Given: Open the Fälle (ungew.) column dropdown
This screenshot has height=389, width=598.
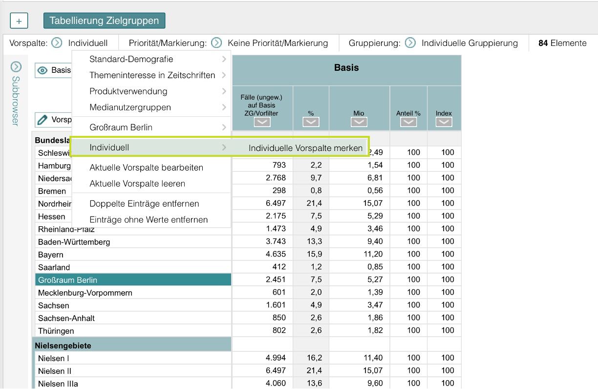Looking at the screenshot, I should coord(262,123).
